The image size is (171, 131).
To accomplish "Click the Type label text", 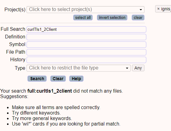I will [x=20, y=68].
